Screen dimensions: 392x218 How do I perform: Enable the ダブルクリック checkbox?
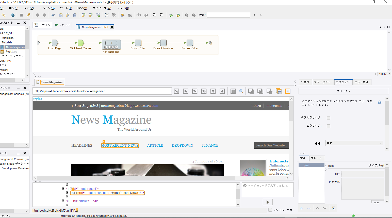(329, 118)
